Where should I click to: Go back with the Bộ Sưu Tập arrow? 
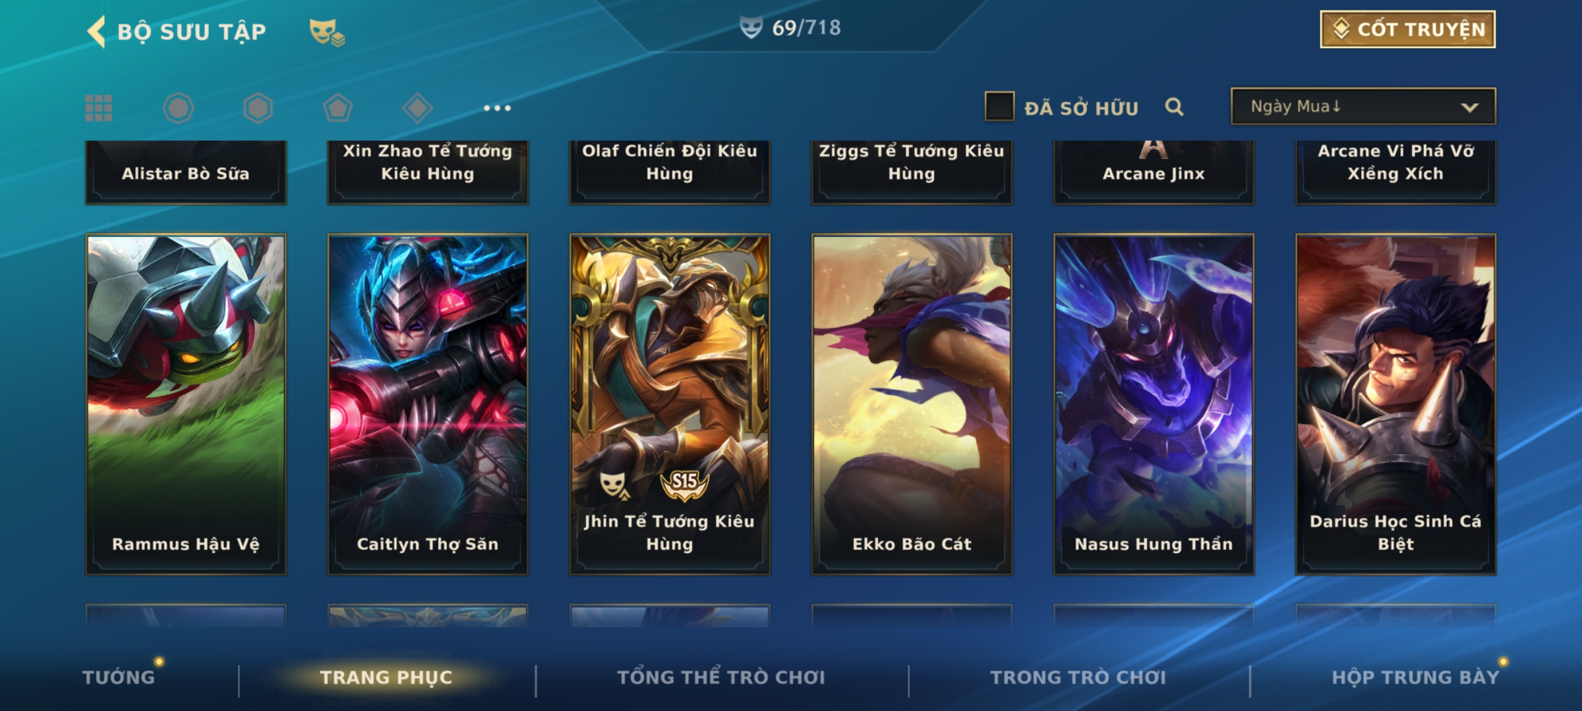96,32
